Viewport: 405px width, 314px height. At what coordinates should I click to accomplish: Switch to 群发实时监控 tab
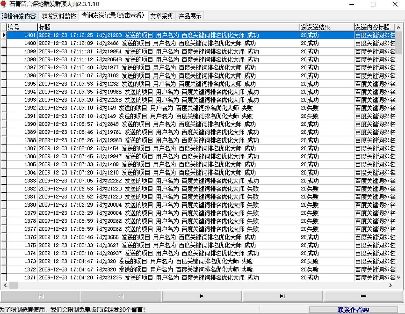pos(59,16)
